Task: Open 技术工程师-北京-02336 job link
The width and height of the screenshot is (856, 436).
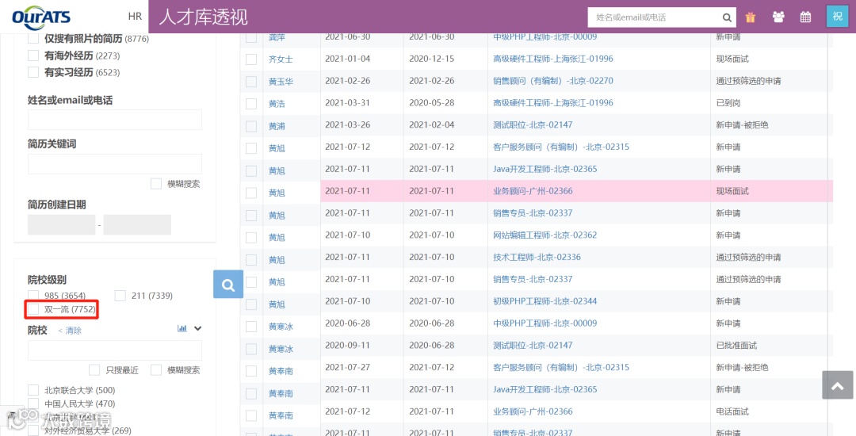Action: [537, 257]
